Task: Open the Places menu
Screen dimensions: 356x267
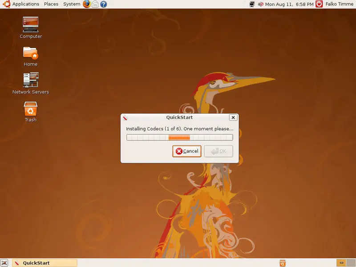Action: point(51,4)
